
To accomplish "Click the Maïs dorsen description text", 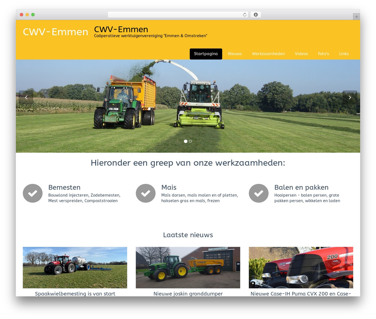I will pyautogui.click(x=200, y=198).
